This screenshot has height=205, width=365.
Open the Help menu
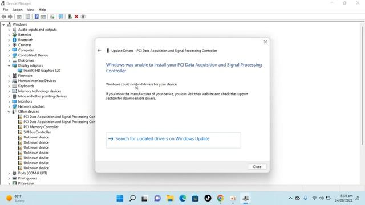(x=42, y=10)
